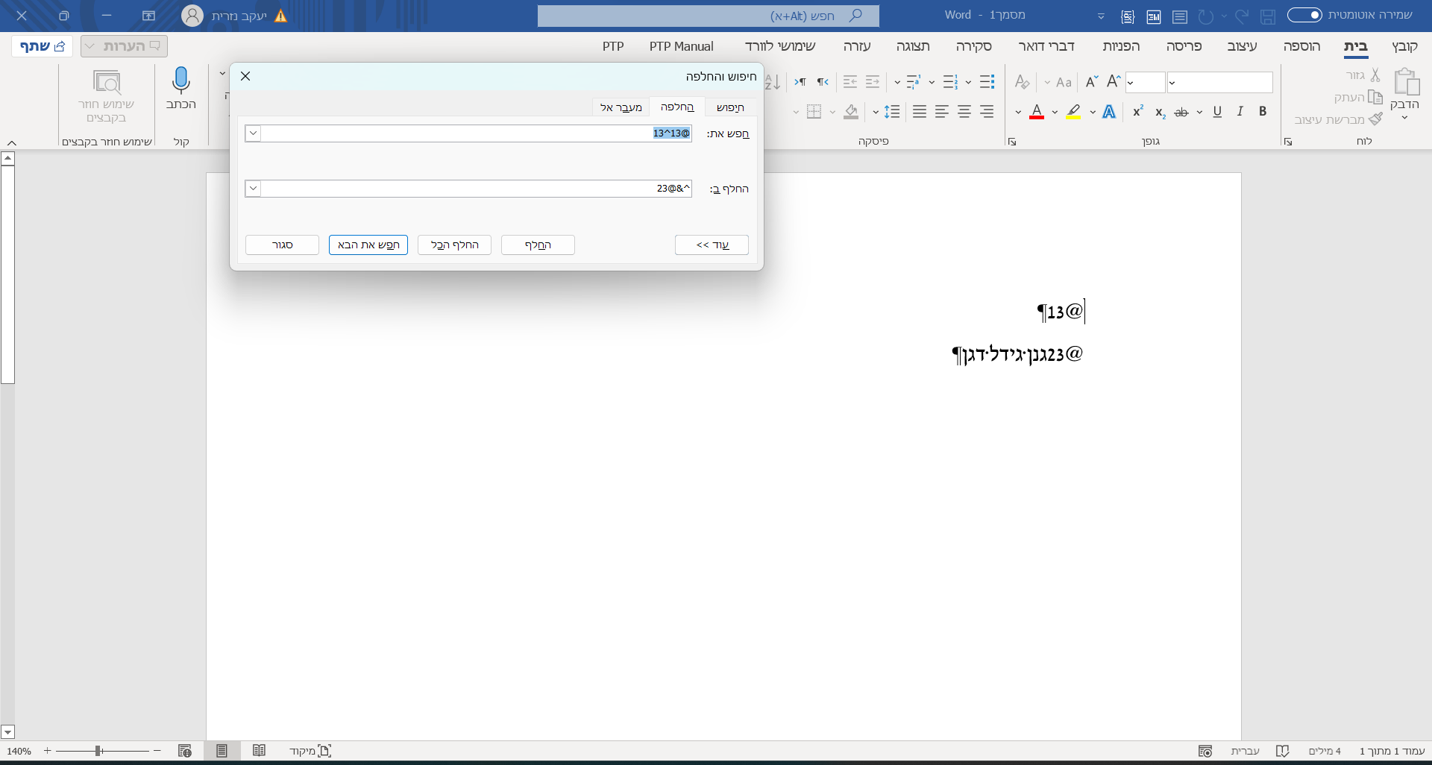This screenshot has width=1432, height=765.
Task: Open Text Effects (blue A) icon
Action: [1109, 112]
